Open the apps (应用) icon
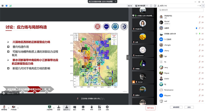Image resolution: width=205 pixels, height=111 pixels. click(x=100, y=108)
